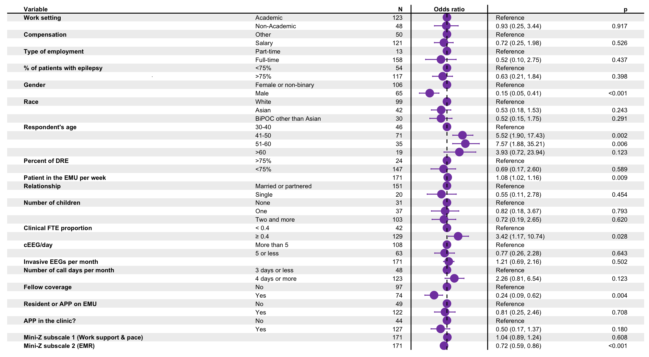Screen dimensions: 649x357
Task: Click the Fellow coverage Yes data point
Action: pos(434,295)
